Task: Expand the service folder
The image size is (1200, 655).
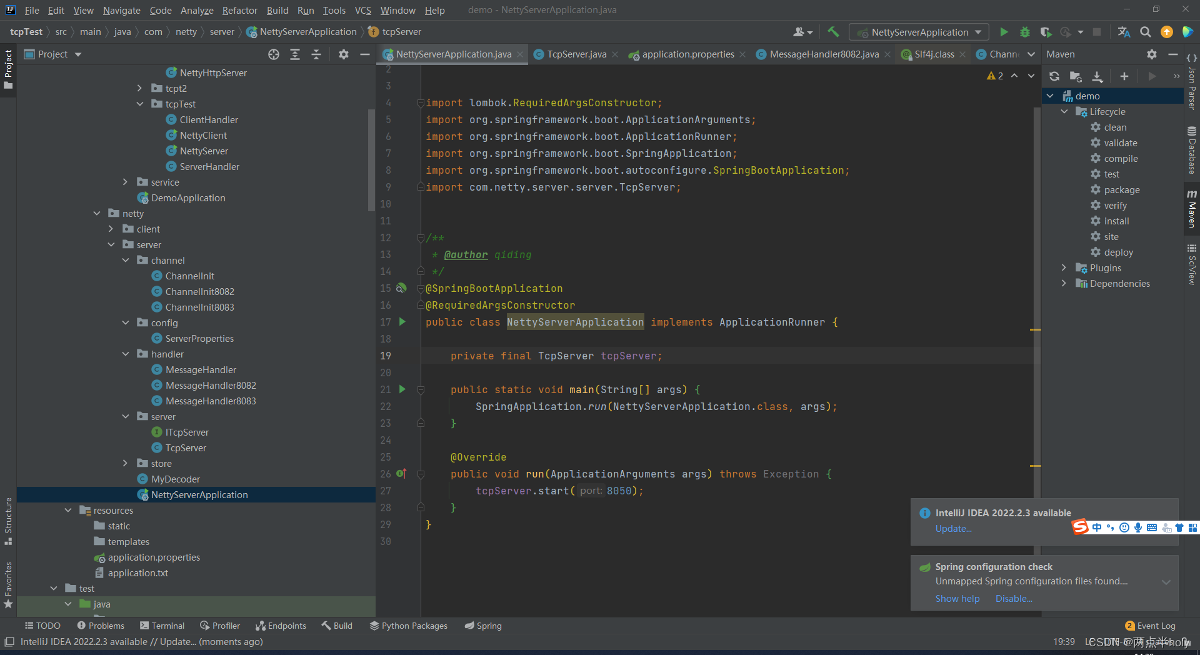Action: pos(126,182)
